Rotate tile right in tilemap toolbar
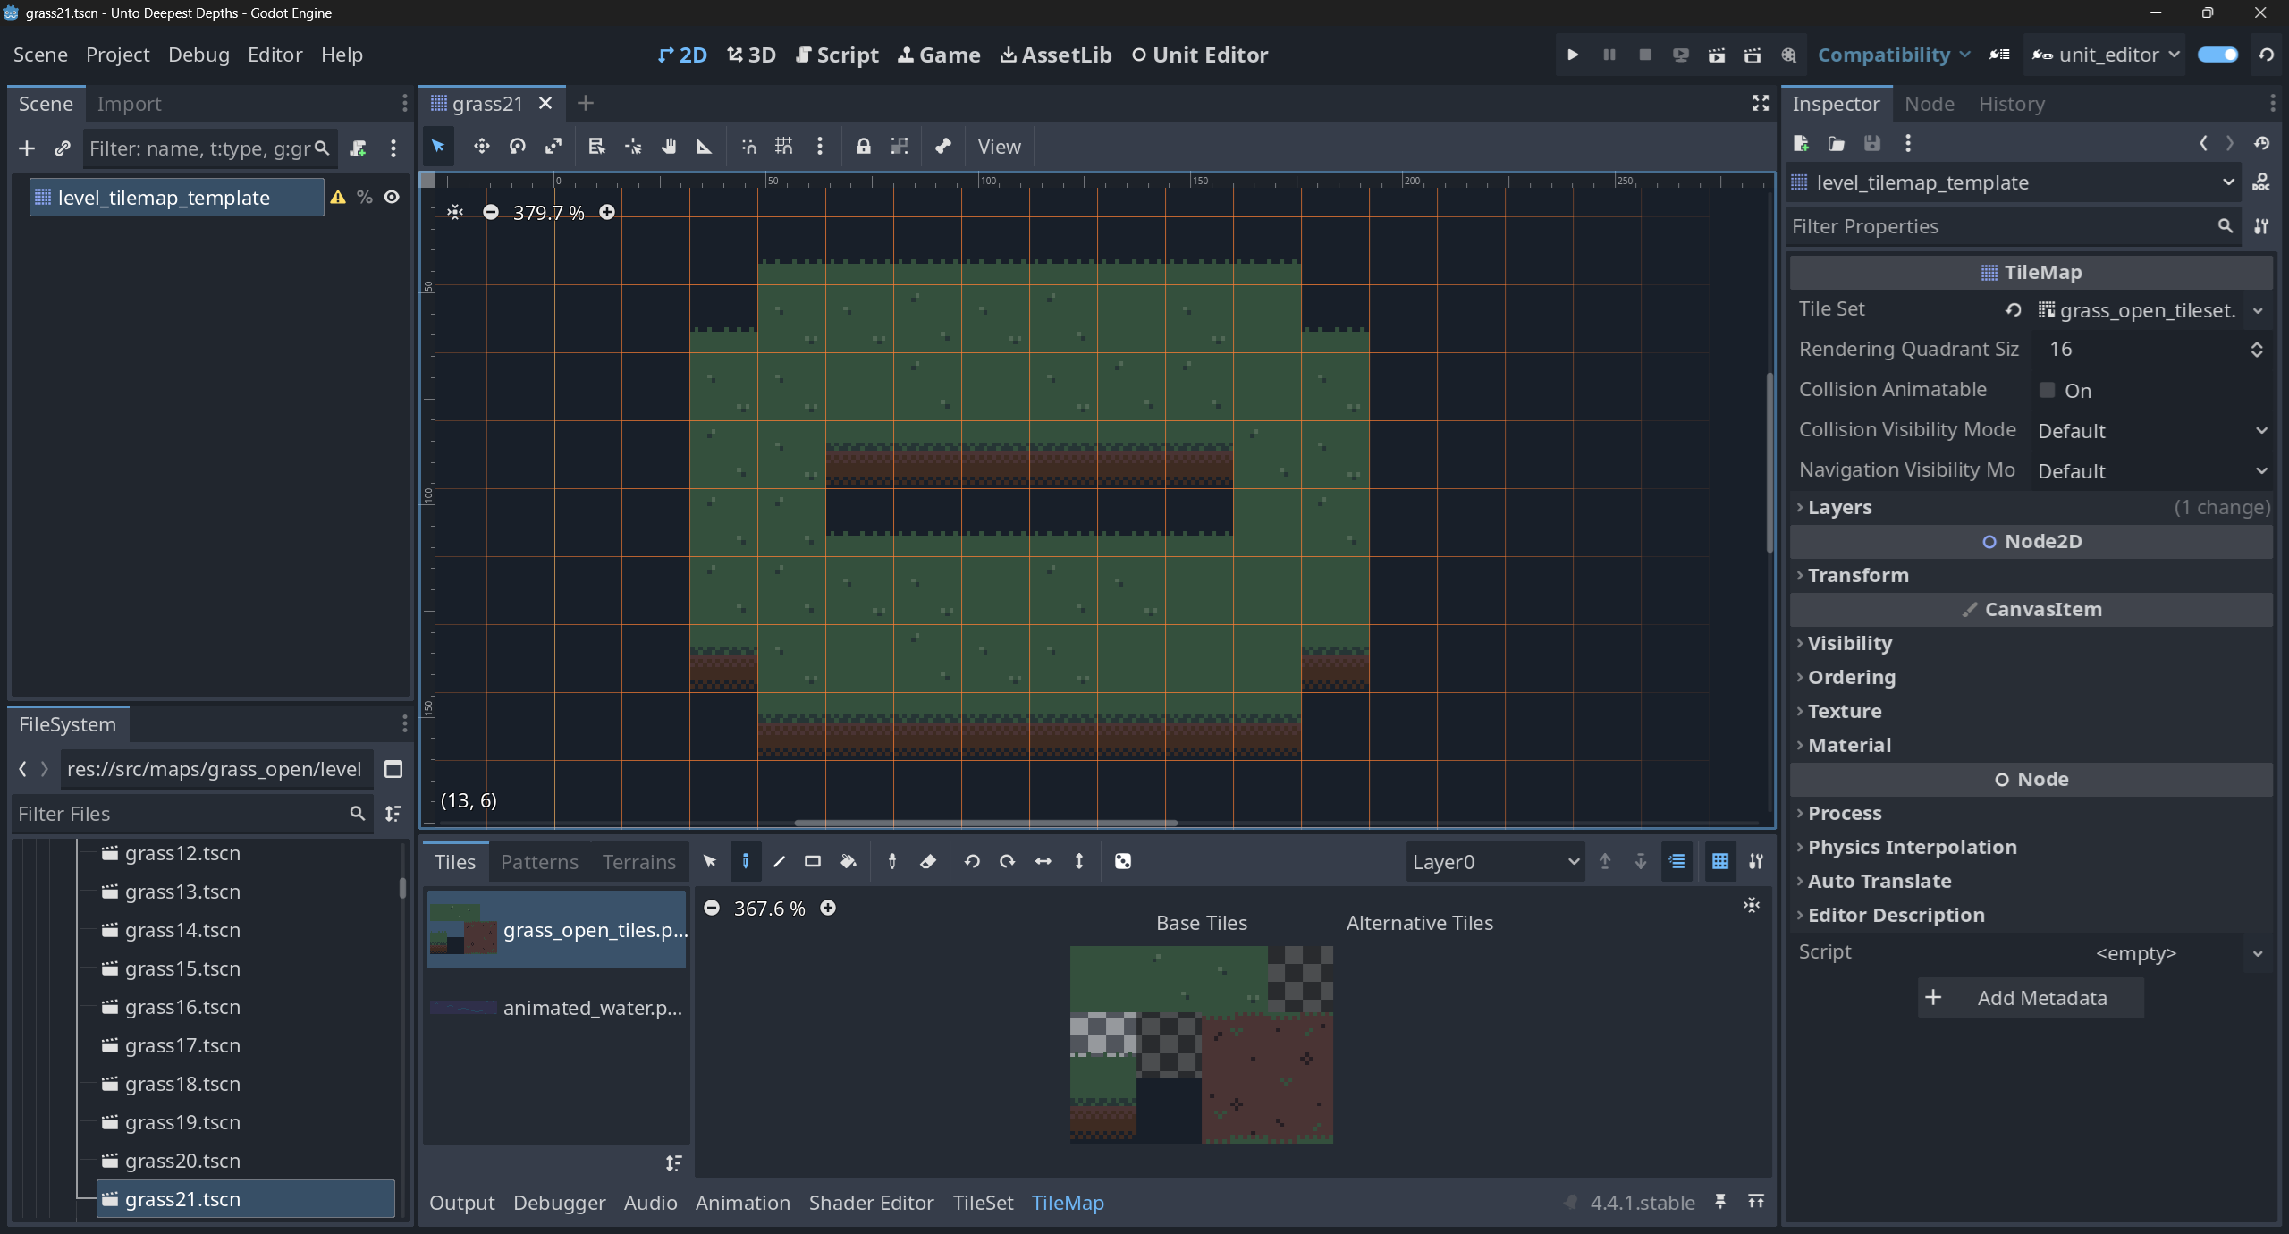 [x=1008, y=861]
